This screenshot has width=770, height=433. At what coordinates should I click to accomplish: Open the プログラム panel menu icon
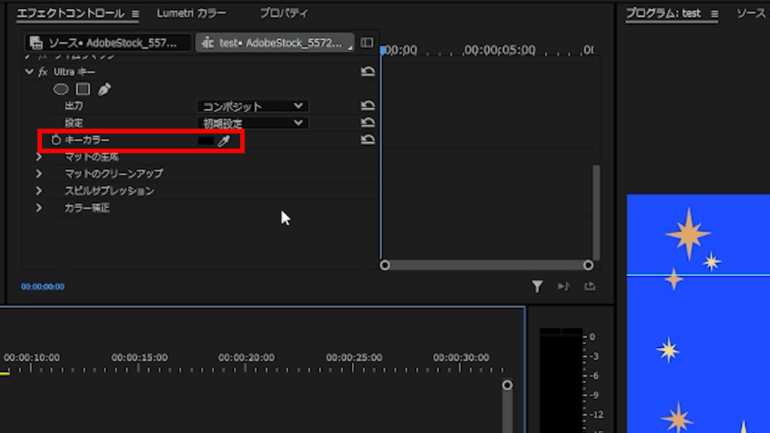pos(714,14)
